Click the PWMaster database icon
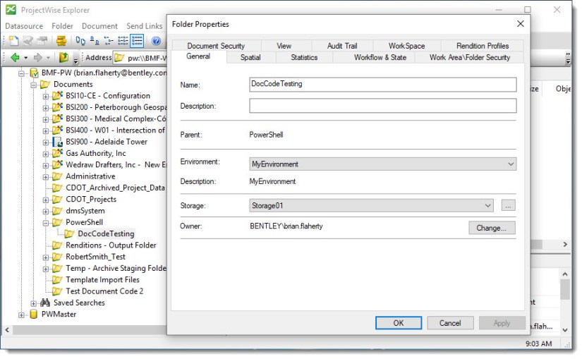This screenshot has width=582, height=359. coord(34,314)
